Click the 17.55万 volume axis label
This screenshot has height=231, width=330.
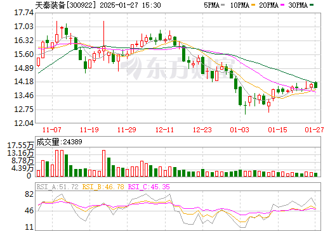[x=20, y=146]
